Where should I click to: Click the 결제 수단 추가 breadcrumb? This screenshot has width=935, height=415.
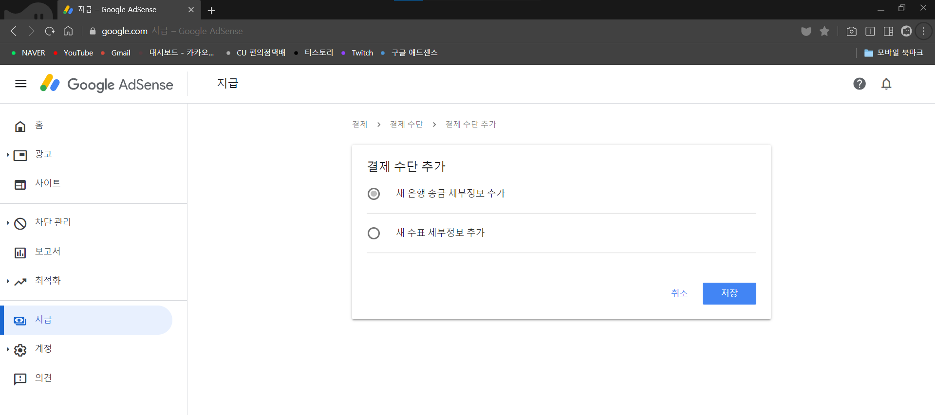(470, 125)
